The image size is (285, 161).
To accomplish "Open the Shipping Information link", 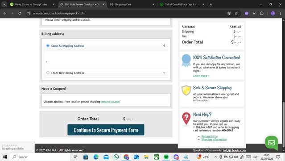I will coord(214,140).
